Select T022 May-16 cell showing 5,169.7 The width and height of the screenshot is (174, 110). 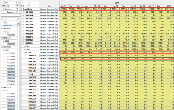click(97, 49)
